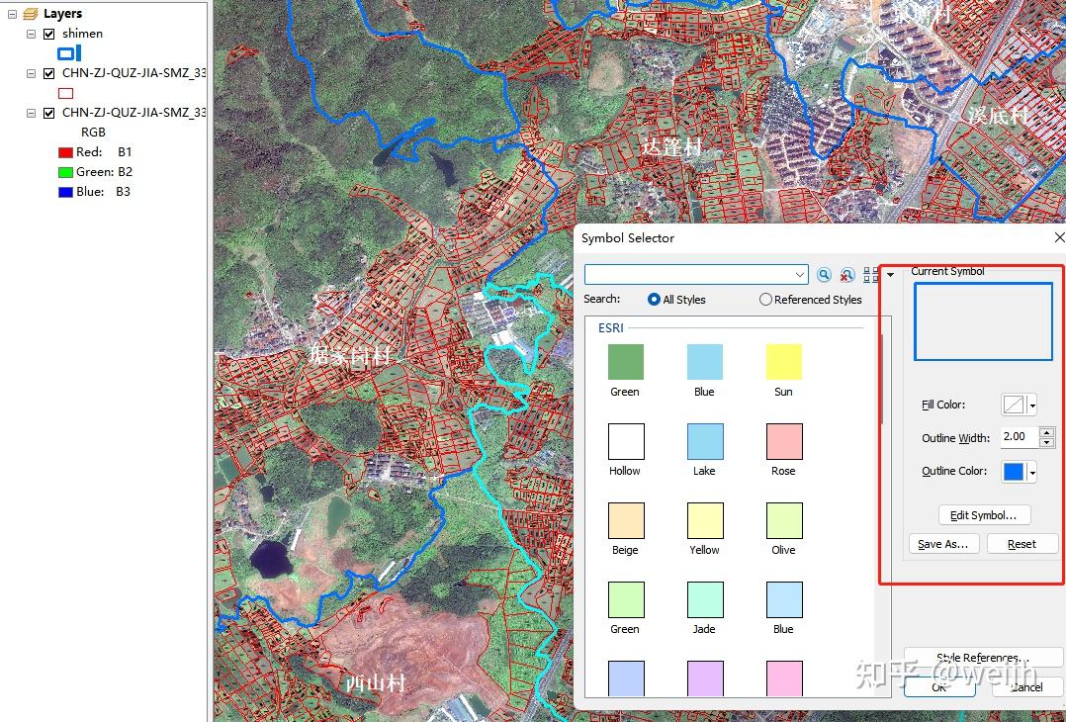Image resolution: width=1066 pixels, height=722 pixels.
Task: Uncheck the CHN-ZJ-QUZ-JIA-SMZ_33 raster layer
Action: coord(47,112)
